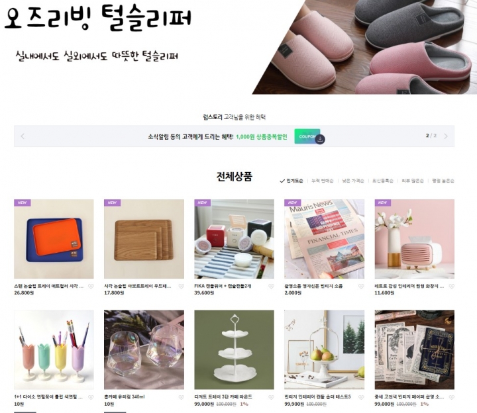Sort by 리뷰 많은순
The height and width of the screenshot is (413, 477).
[x=413, y=181]
